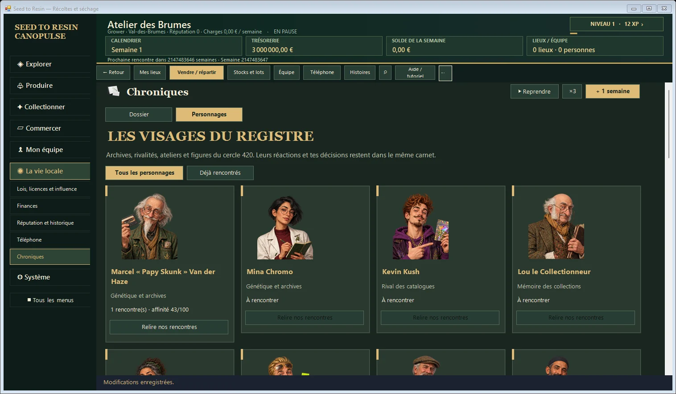Click the portrait of Marcel Papy Skunk
This screenshot has width=676, height=394.
pos(150,226)
